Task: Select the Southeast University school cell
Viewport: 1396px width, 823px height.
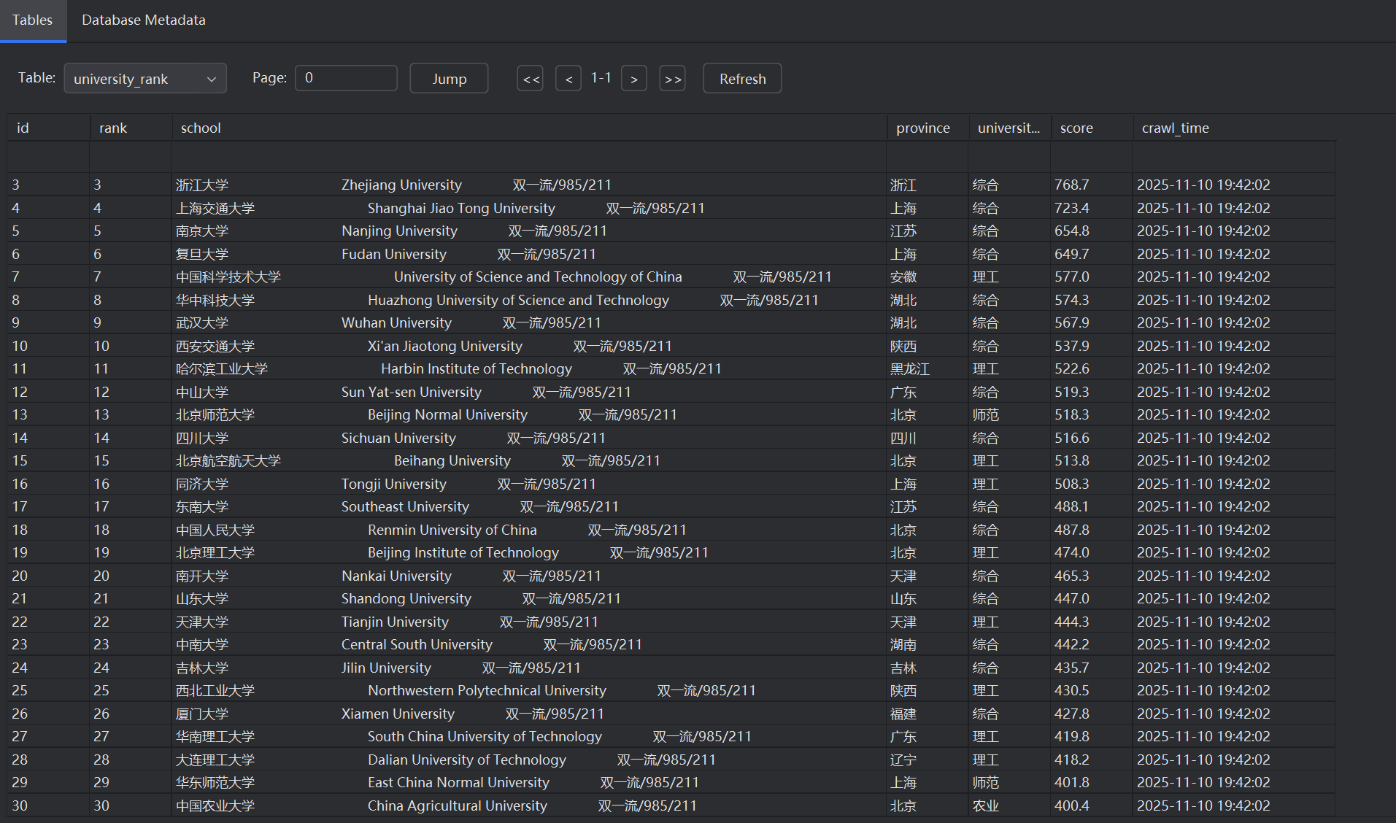Action: [529, 506]
